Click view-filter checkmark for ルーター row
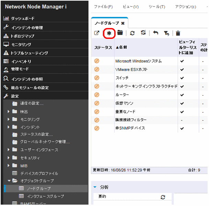209x206 pixels. [182, 95]
